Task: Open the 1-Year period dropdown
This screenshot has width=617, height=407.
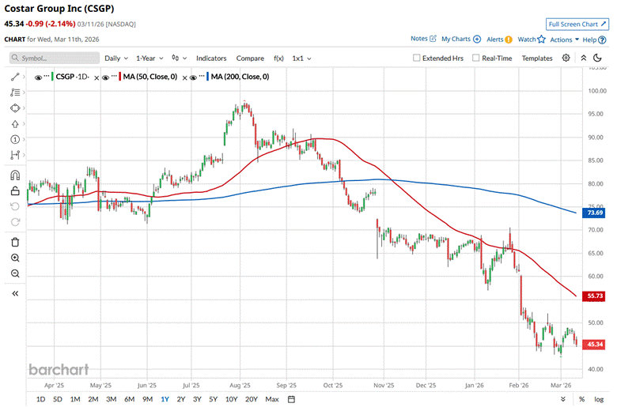Action: (x=150, y=58)
